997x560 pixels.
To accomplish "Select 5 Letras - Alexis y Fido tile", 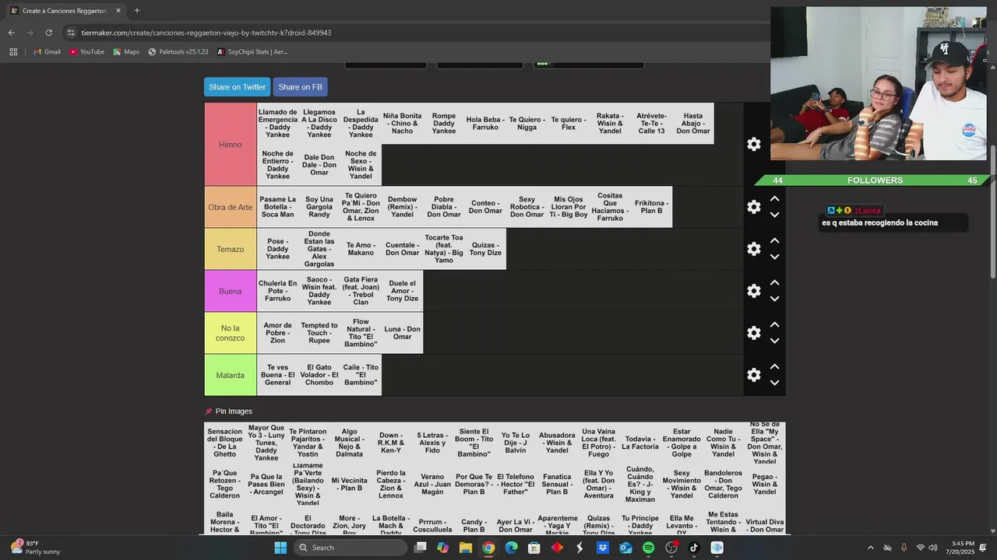I will 432,443.
